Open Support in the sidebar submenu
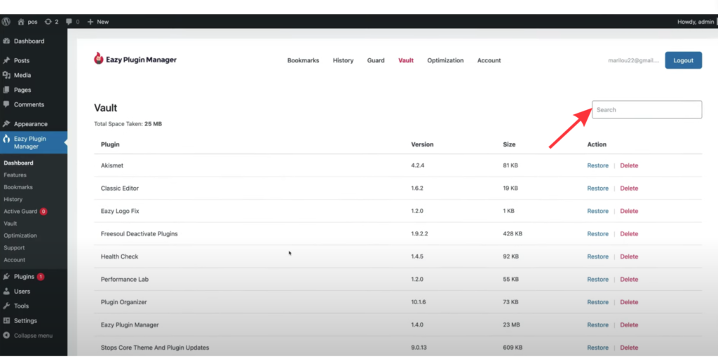The image size is (718, 363). (14, 247)
